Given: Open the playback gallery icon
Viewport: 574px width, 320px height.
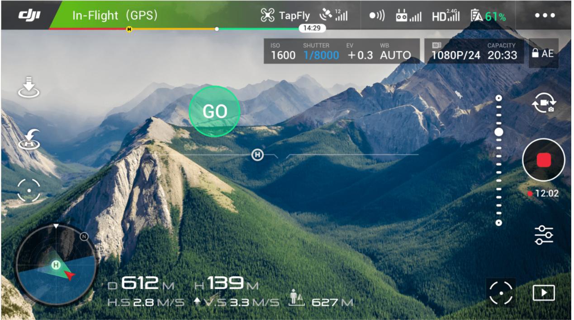Looking at the screenshot, I should pyautogui.click(x=543, y=293).
